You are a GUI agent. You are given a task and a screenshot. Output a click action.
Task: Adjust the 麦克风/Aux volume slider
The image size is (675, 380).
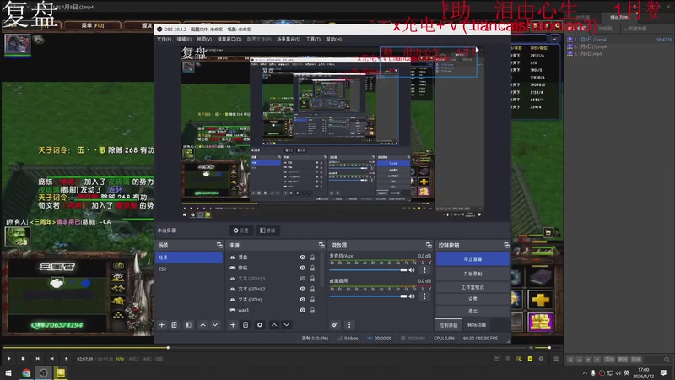(x=368, y=270)
